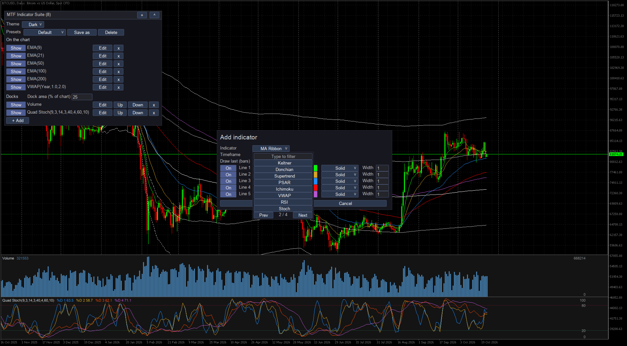Open the Theme Dark dropdown
627x346 pixels.
pyautogui.click(x=33, y=25)
